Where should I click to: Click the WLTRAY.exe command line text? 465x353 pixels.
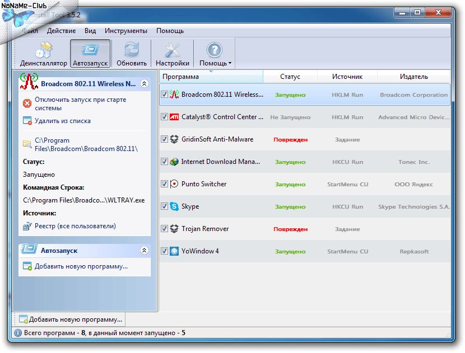tap(84, 200)
